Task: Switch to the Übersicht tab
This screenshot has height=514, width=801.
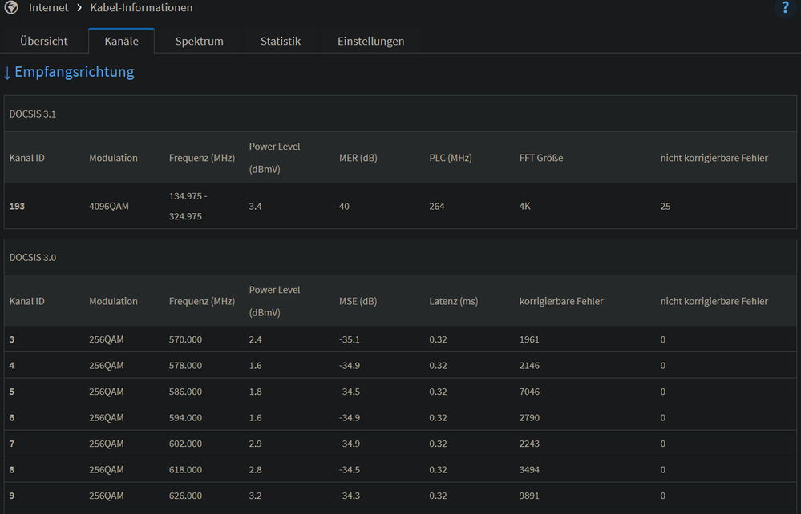Action: pyautogui.click(x=44, y=41)
